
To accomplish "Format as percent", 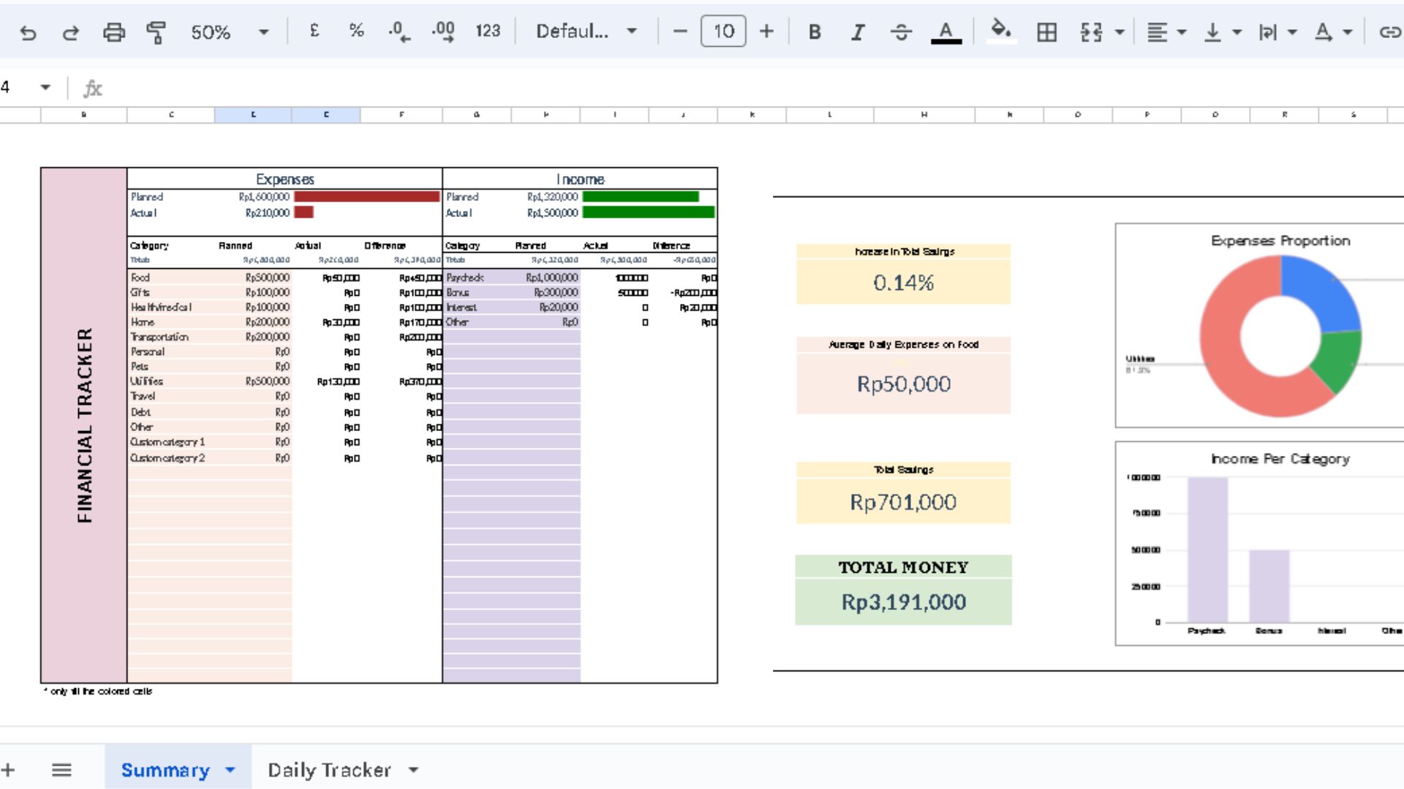I will click(356, 31).
